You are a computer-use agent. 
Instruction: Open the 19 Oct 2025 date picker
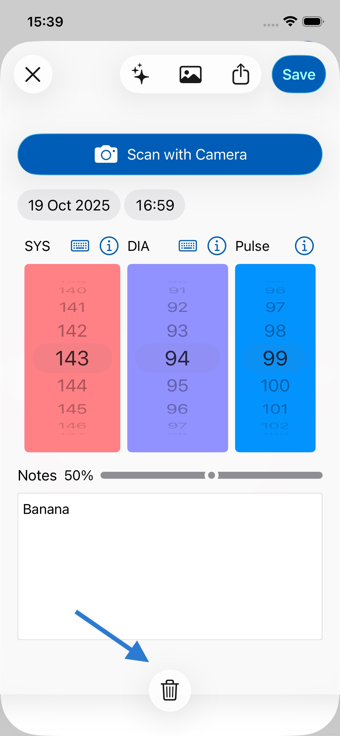69,205
